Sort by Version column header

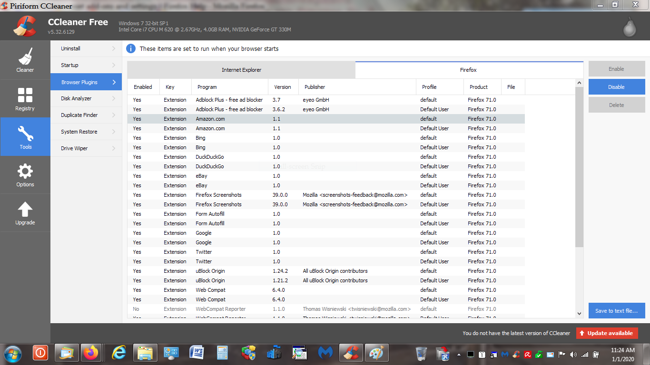(283, 87)
